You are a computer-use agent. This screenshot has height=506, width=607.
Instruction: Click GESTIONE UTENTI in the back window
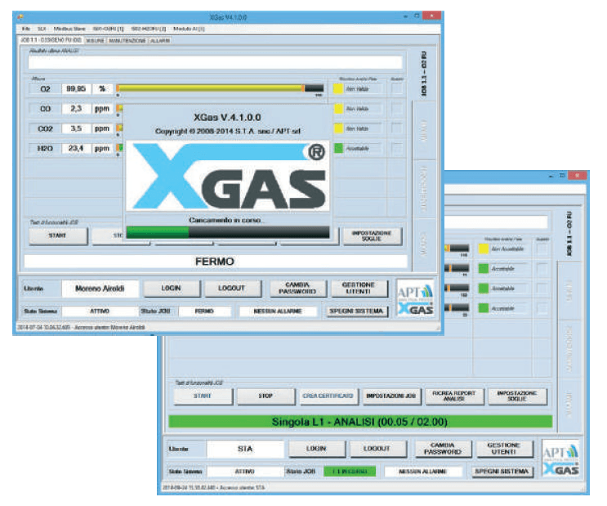coord(503,449)
